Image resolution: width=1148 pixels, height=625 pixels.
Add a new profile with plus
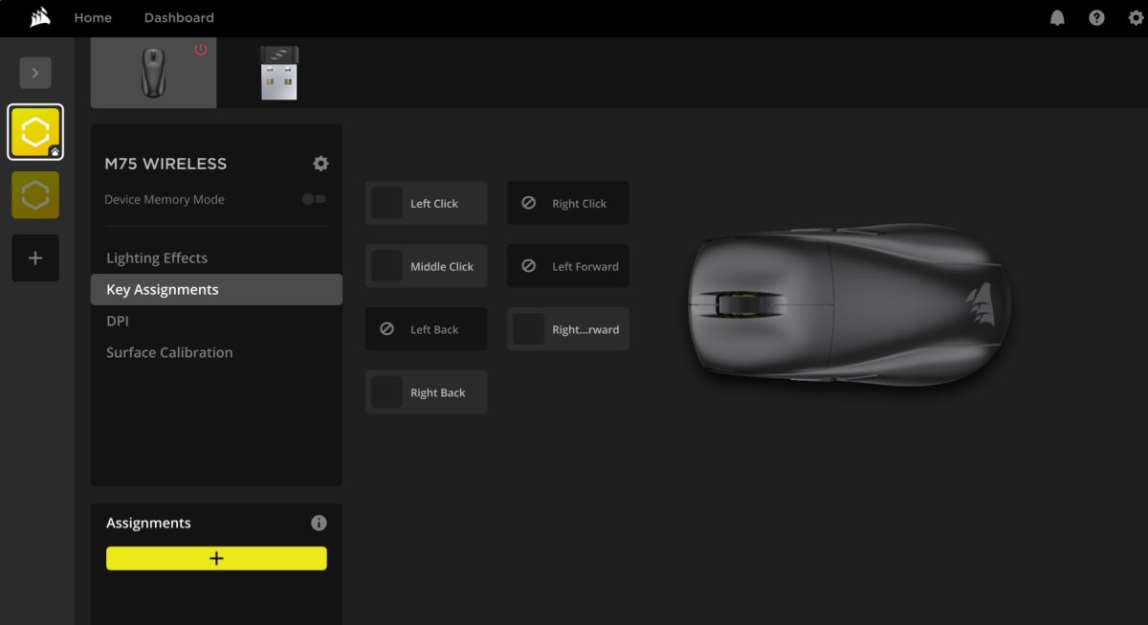[35, 258]
